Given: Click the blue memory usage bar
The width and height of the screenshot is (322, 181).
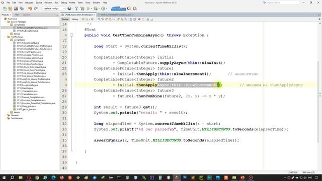Looking at the screenshot, I should pyautogui.click(x=119, y=9).
